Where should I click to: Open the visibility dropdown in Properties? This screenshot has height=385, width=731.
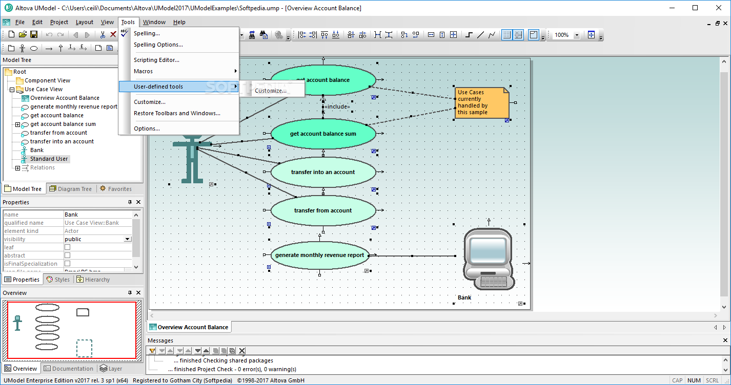coord(128,239)
